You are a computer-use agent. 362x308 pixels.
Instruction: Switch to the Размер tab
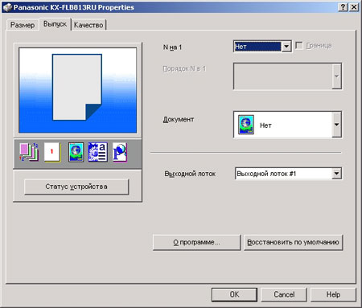[x=23, y=25]
